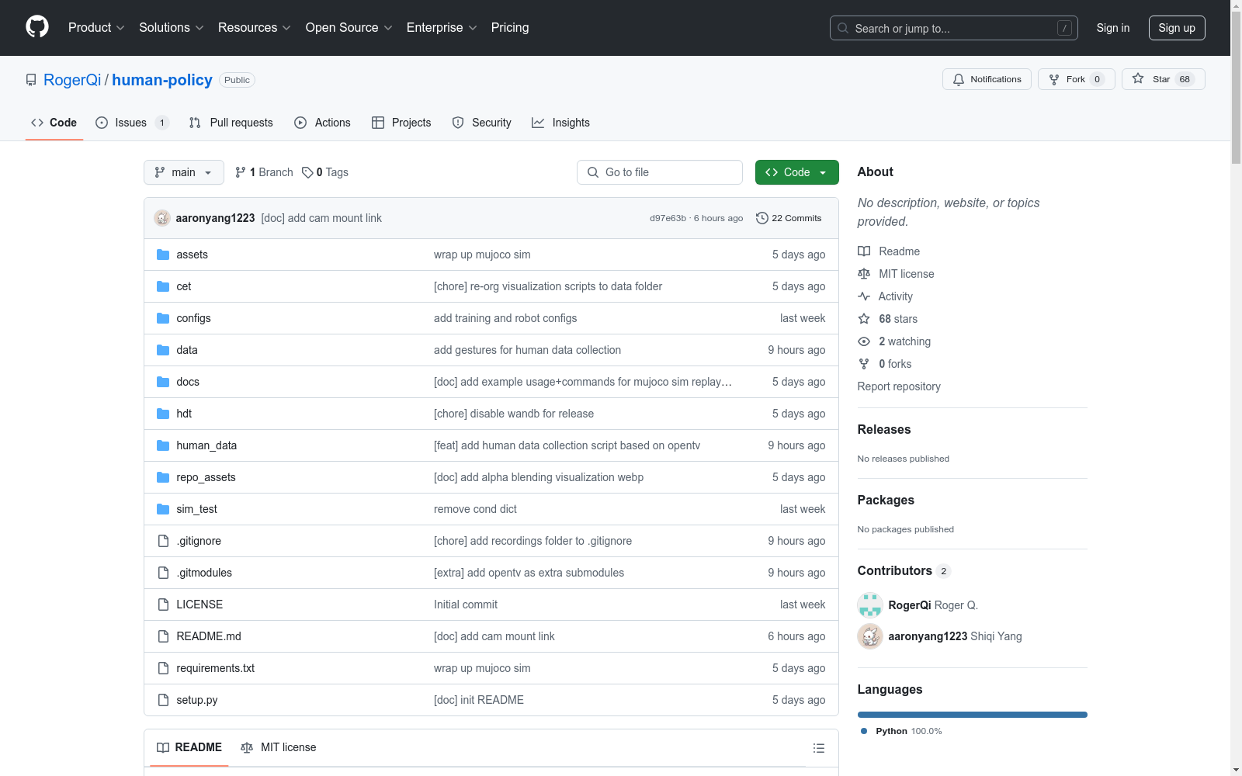Screen dimensions: 1242x776
Task: Click the commit history clock icon
Action: point(762,218)
